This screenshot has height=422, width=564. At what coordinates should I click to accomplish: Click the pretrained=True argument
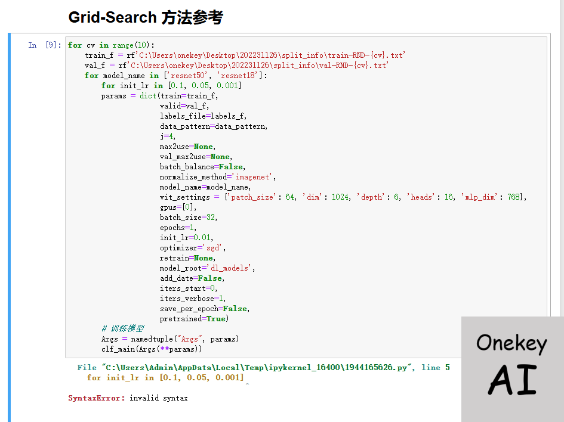194,319
